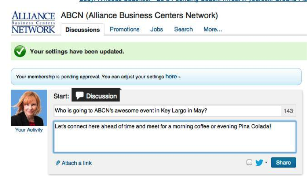307x176 pixels.
Task: Expand the Twitter dropdown arrow
Action: [x=266, y=163]
